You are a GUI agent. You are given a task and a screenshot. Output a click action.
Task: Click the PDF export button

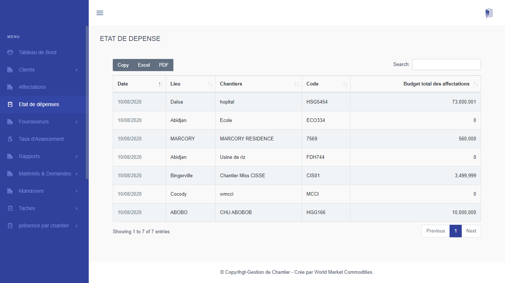click(164, 65)
